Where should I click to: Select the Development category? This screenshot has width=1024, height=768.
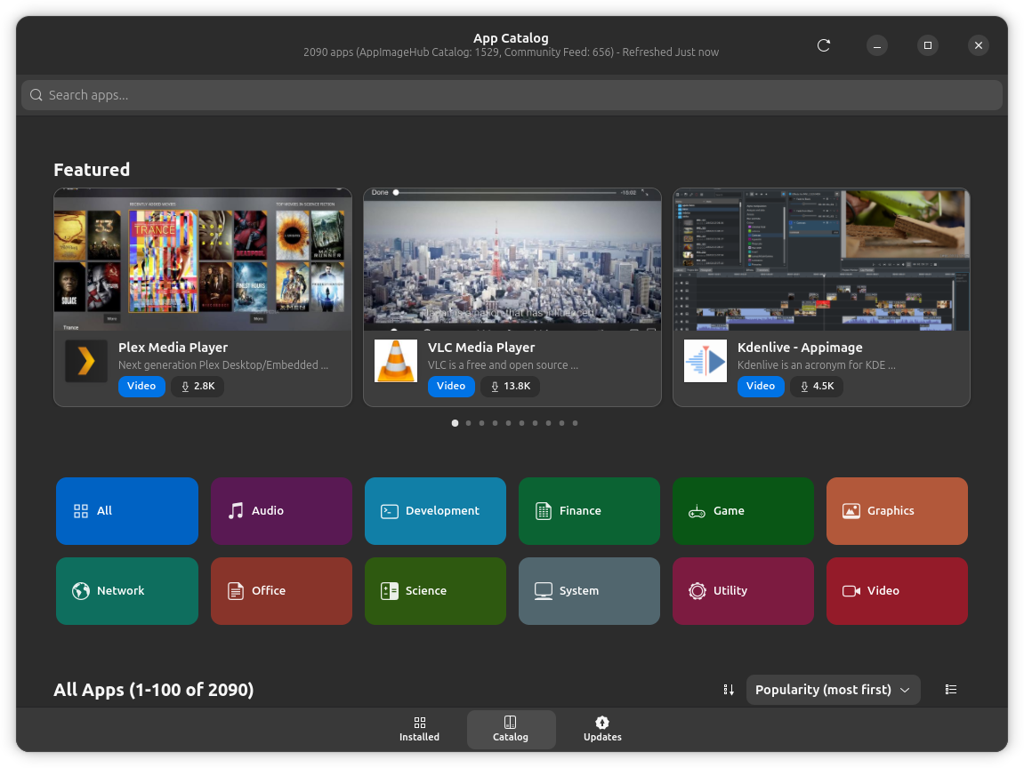[x=435, y=511]
